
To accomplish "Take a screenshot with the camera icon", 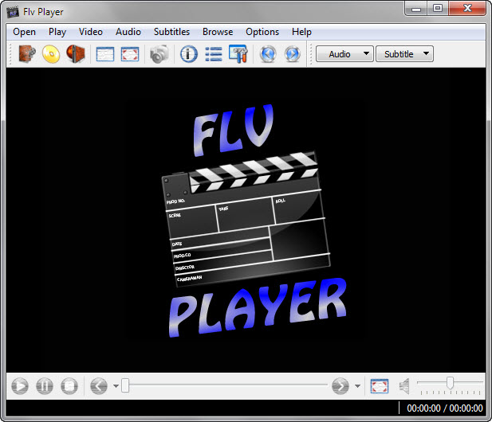I will coord(159,54).
